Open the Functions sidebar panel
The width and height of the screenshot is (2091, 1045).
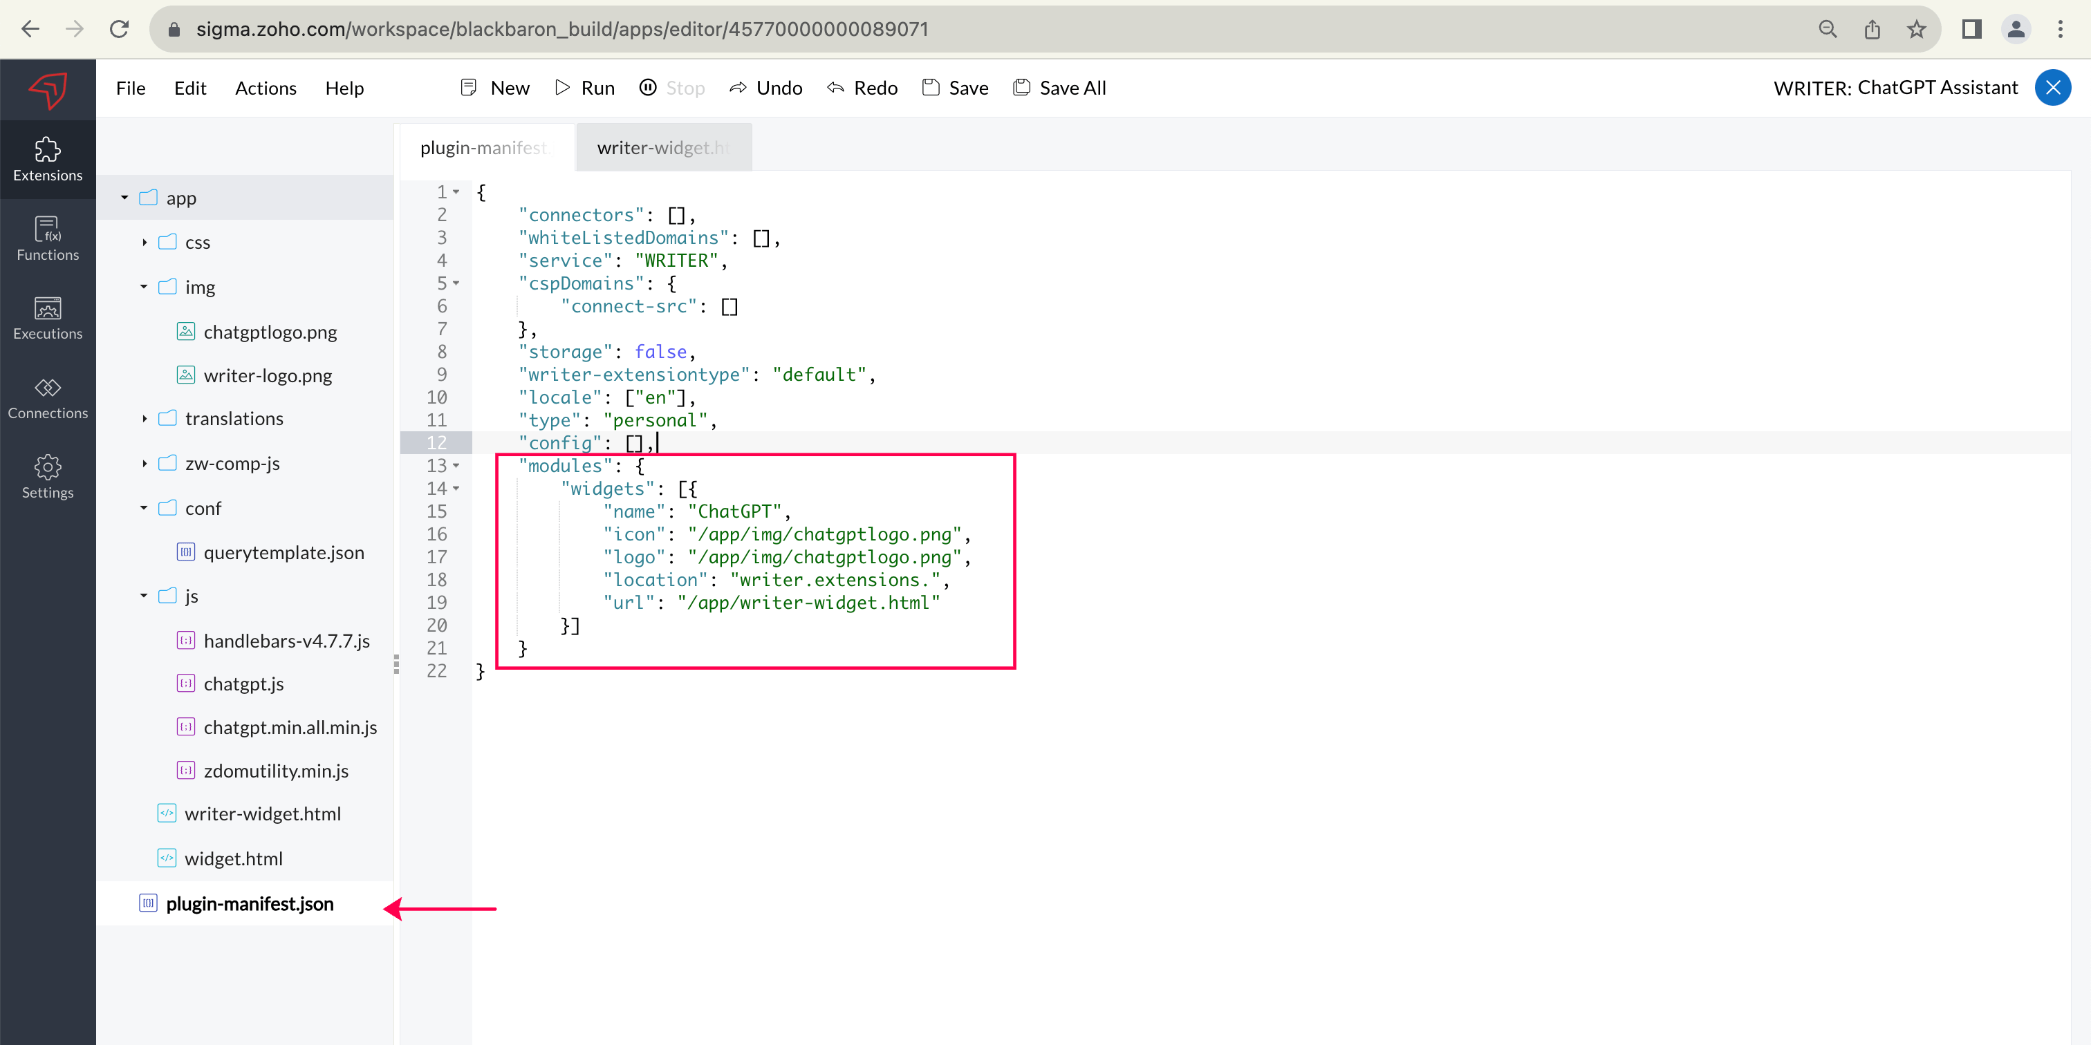click(x=47, y=239)
